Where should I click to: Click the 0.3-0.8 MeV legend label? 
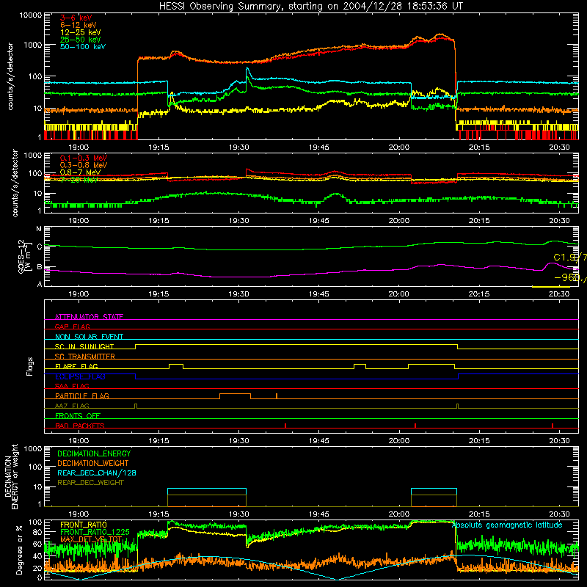pyautogui.click(x=83, y=165)
